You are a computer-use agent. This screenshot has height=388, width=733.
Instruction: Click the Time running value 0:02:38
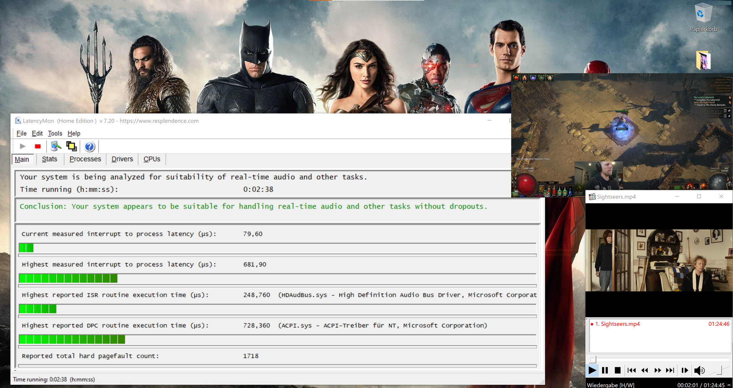click(258, 189)
